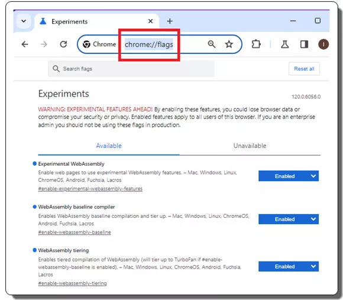Open the profile avatar menu
Image resolution: width=343 pixels, height=300 pixels.
pos(323,44)
